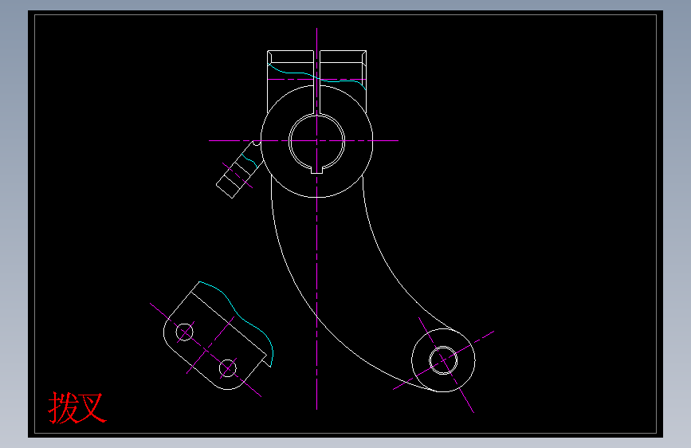
Task: Click the fork-end double-circle hole, lower right
Action: tap(443, 360)
